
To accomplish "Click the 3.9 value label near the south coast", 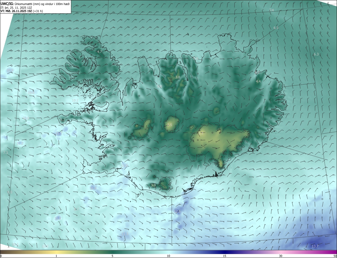I will coord(153,185).
